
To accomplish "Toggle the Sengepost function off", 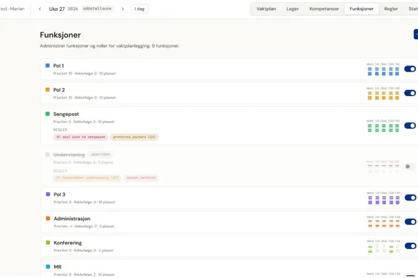I will pos(410,125).
